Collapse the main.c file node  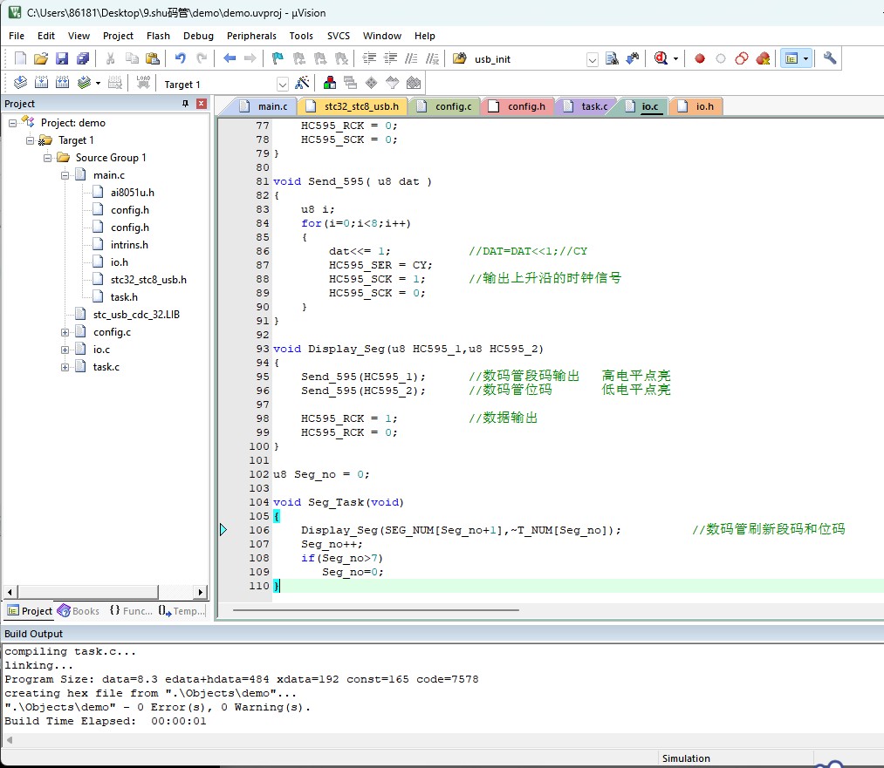[x=65, y=175]
